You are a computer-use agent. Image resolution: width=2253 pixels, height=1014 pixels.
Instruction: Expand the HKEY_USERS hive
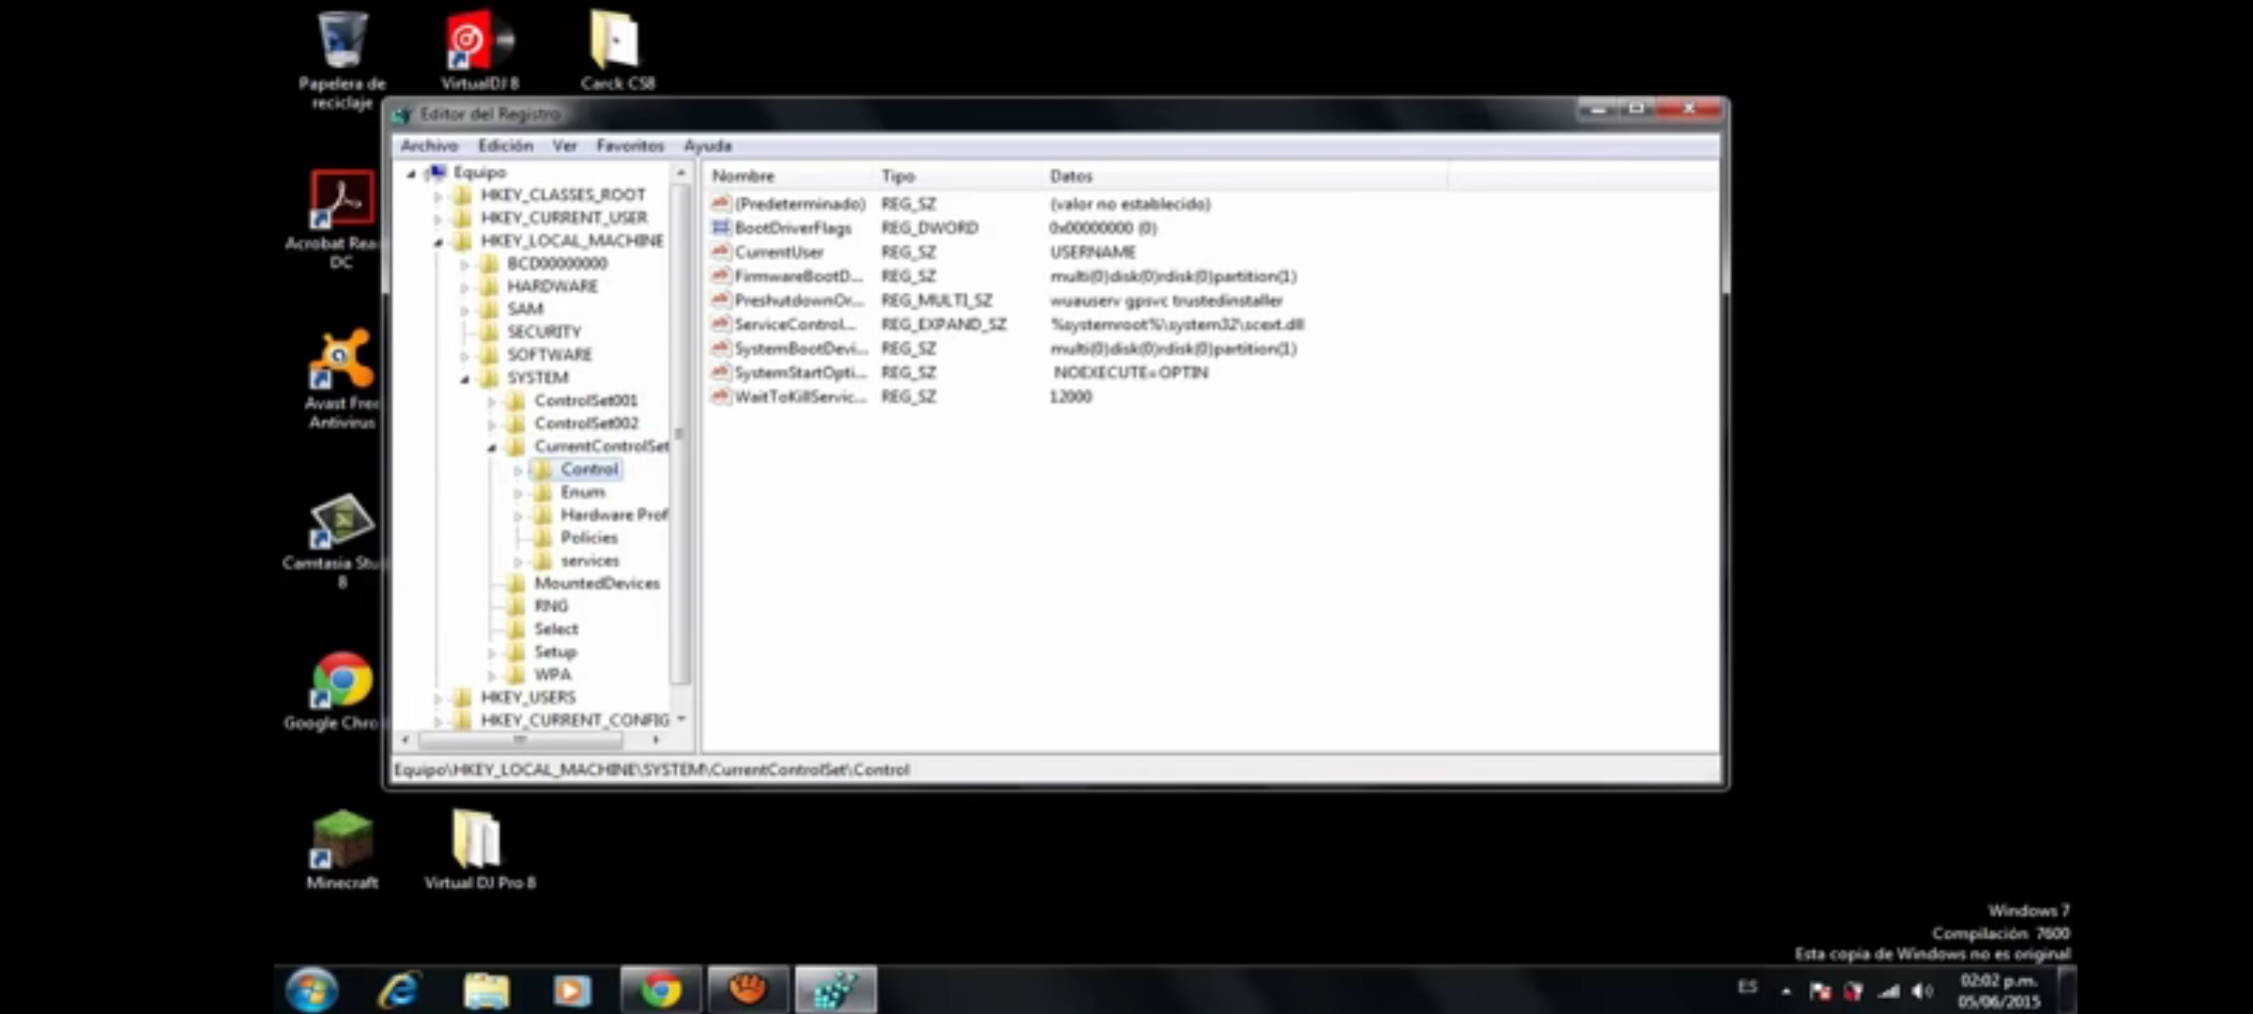coord(438,699)
